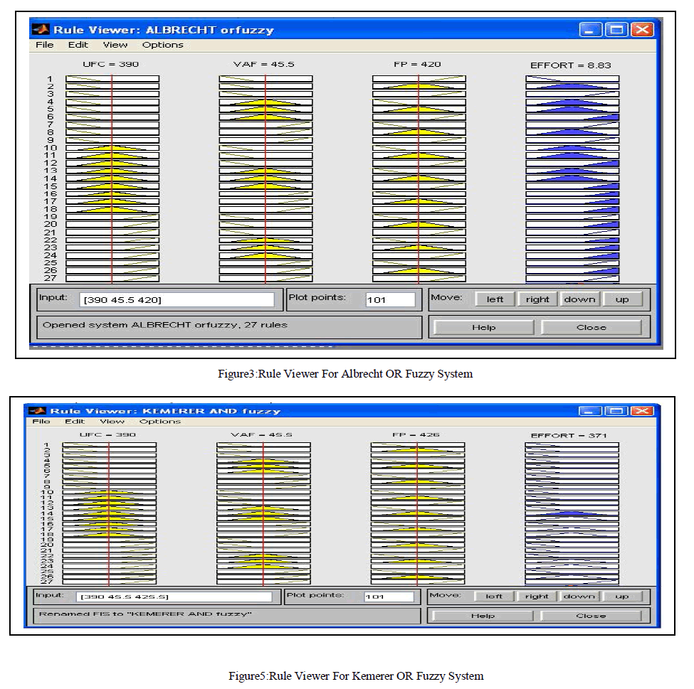Open View menu in KEMERER Rule Viewer

coord(112,422)
